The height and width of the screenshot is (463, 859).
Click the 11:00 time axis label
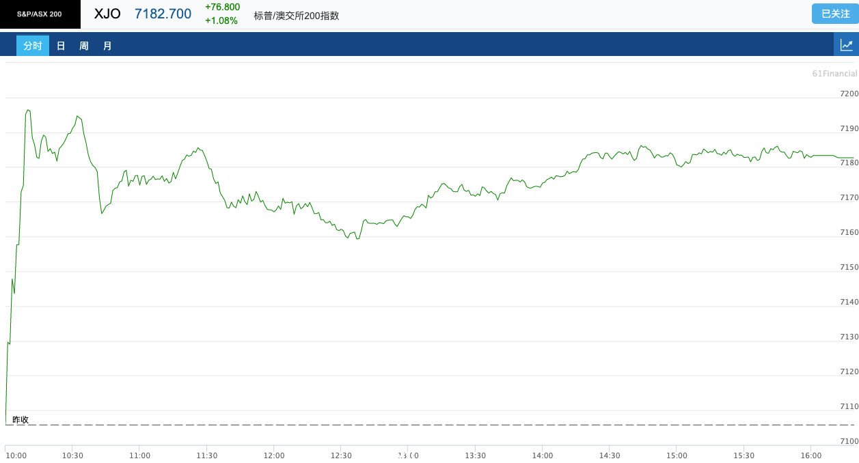click(x=139, y=455)
